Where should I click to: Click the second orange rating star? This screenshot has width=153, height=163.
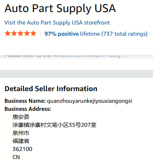pyautogui.click(x=14, y=33)
